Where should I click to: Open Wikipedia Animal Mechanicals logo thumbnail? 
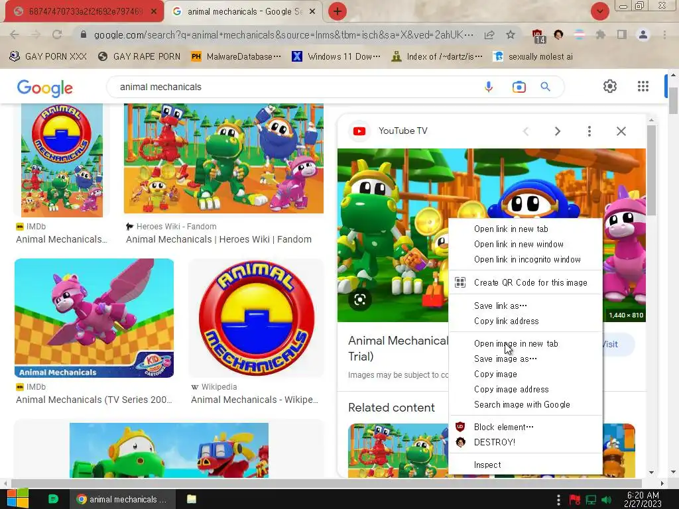[257, 318]
